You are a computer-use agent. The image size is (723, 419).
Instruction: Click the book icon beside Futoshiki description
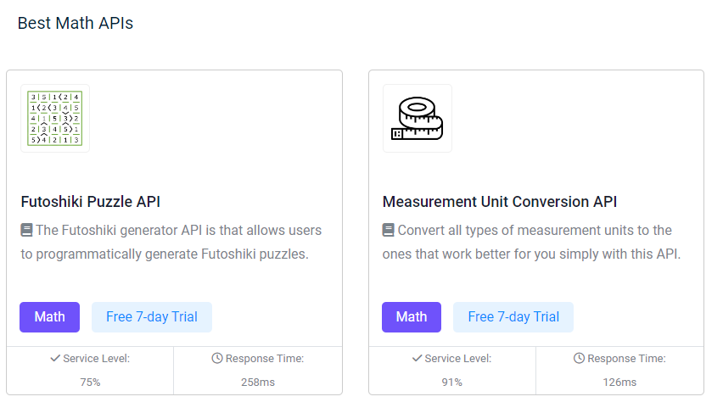coord(26,230)
